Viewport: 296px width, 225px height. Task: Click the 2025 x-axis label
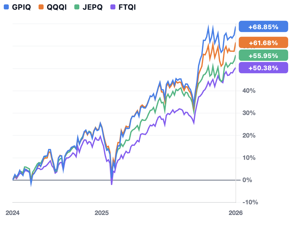tap(102, 213)
